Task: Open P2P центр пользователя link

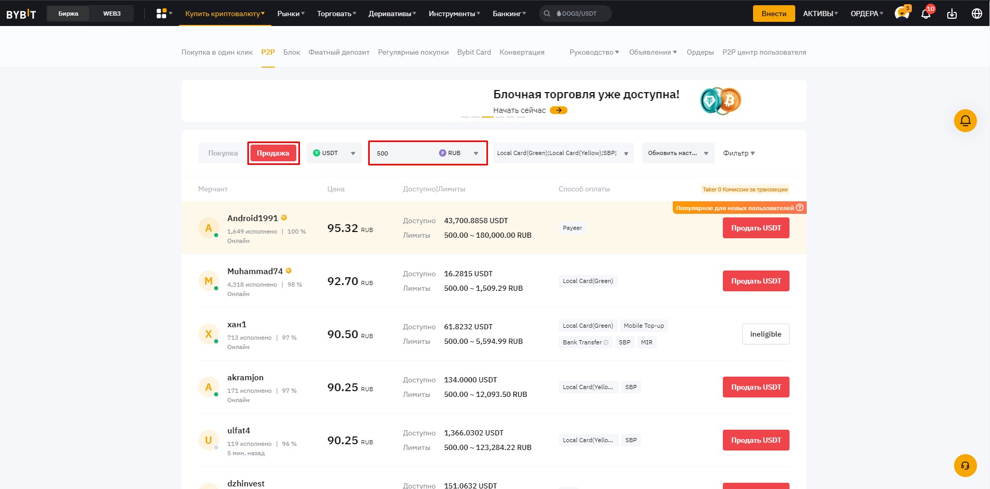Action: pyautogui.click(x=764, y=52)
